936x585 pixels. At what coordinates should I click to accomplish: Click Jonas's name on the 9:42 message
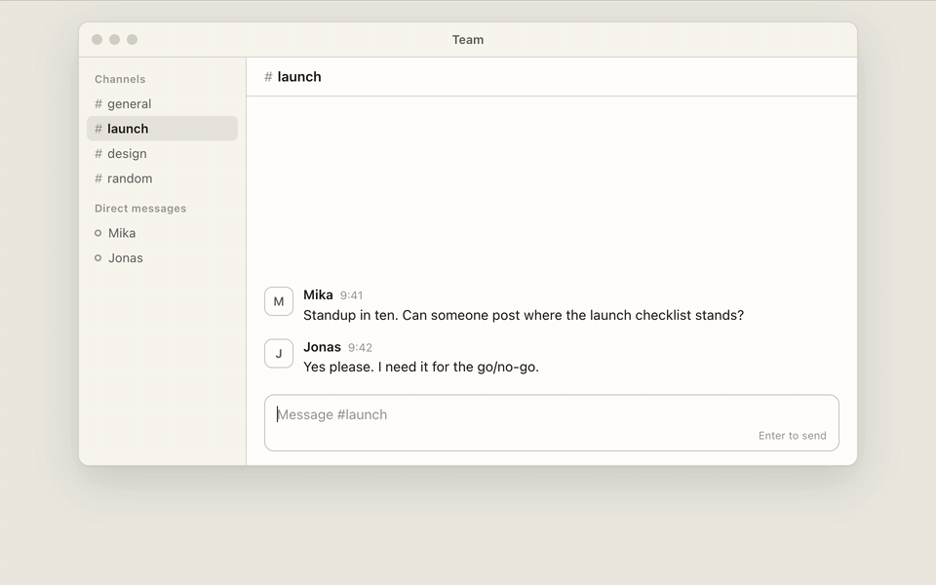[x=322, y=347]
